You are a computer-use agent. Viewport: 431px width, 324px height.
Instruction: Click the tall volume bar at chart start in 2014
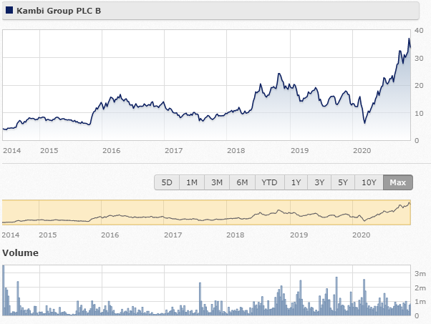[x=4, y=290]
